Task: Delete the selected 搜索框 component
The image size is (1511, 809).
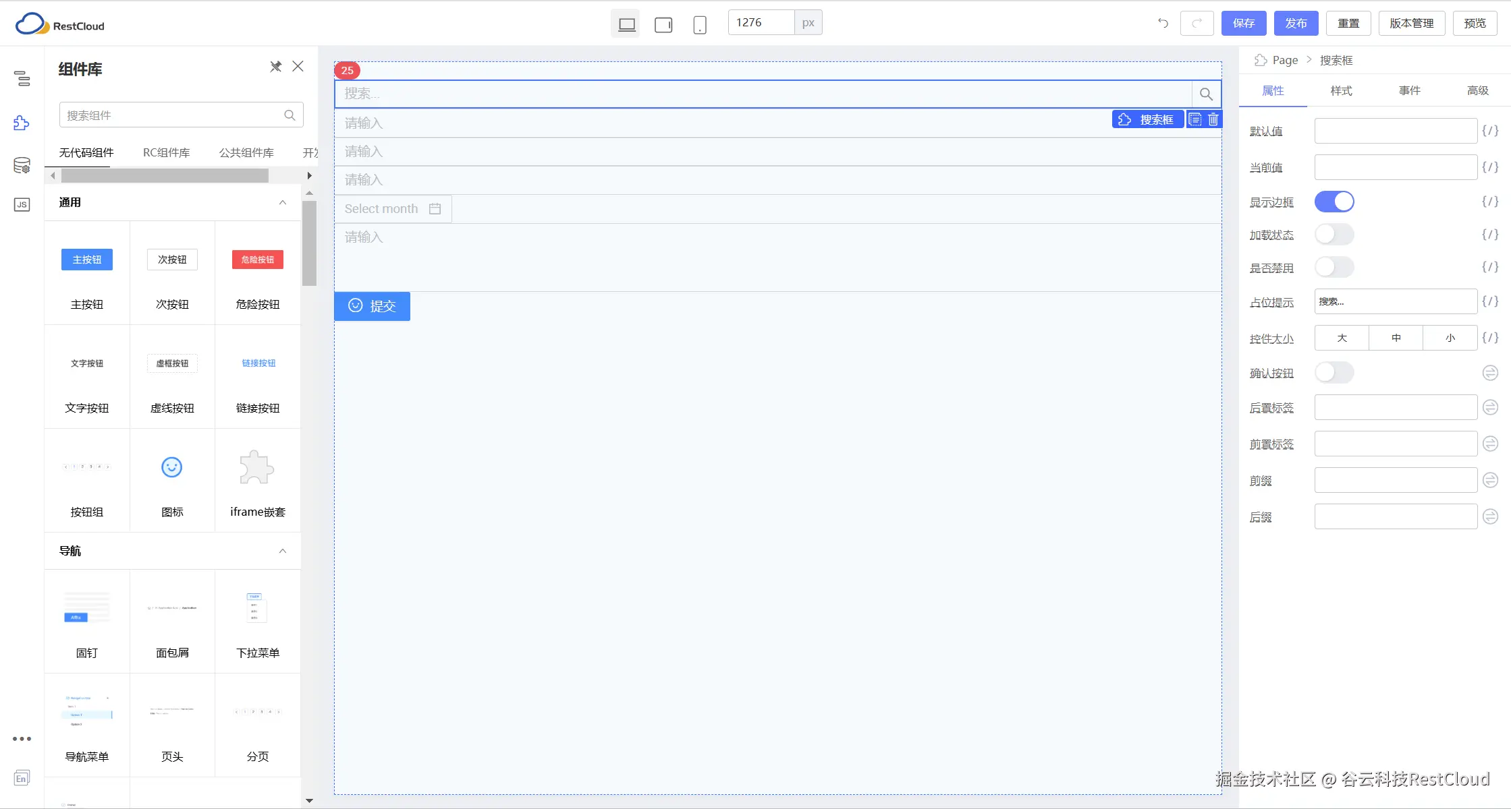Action: pos(1213,119)
